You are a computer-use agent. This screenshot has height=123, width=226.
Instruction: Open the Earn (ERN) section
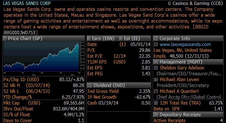pos(101,39)
